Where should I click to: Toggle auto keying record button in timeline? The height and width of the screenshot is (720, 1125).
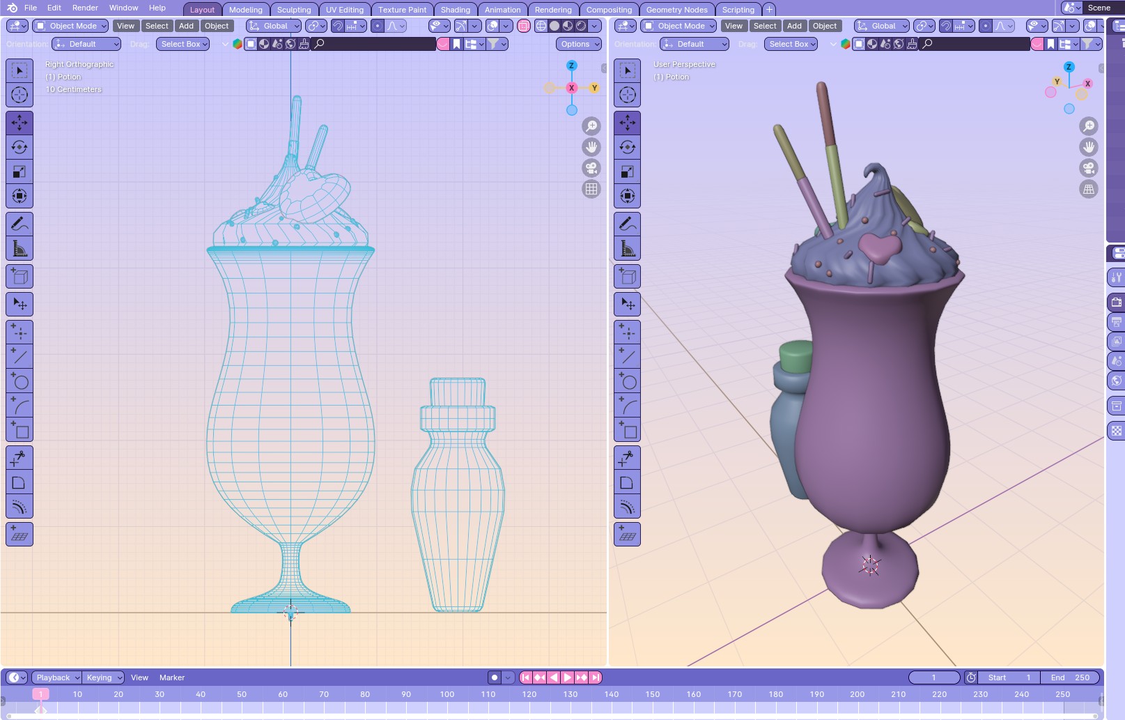(495, 677)
